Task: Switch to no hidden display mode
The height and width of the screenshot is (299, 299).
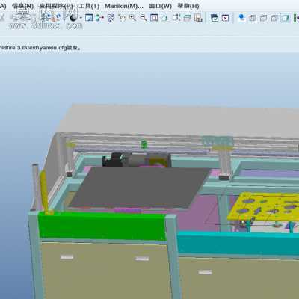Action: pos(274,18)
